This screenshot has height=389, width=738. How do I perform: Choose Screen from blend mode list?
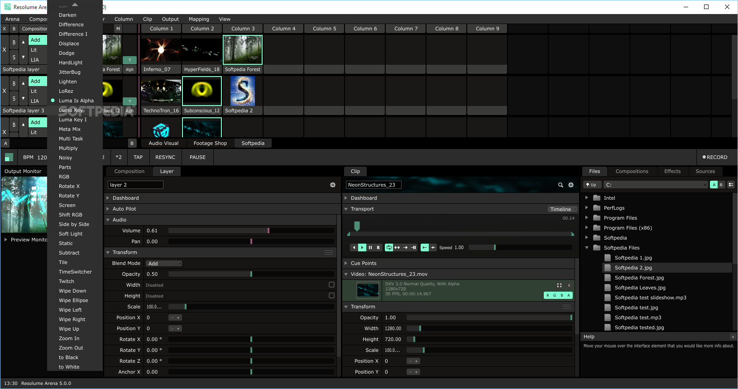[x=67, y=205]
